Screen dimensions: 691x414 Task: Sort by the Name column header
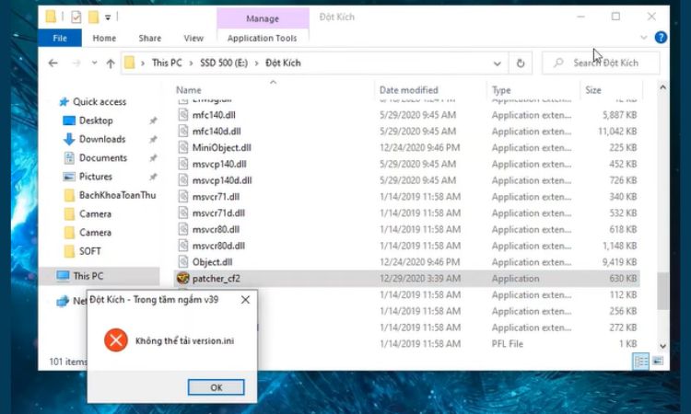pyautogui.click(x=189, y=90)
